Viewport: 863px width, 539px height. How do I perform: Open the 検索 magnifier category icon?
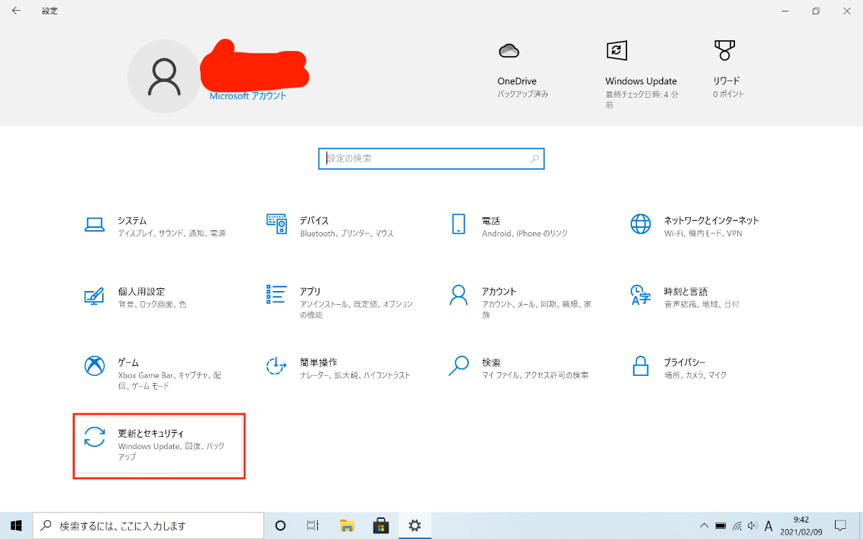459,366
